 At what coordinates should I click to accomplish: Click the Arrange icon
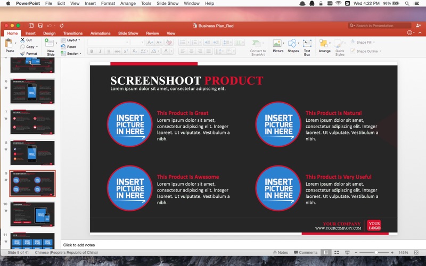[x=323, y=44]
